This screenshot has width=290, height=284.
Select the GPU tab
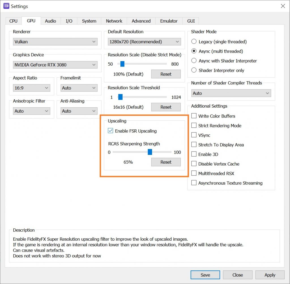(31, 21)
